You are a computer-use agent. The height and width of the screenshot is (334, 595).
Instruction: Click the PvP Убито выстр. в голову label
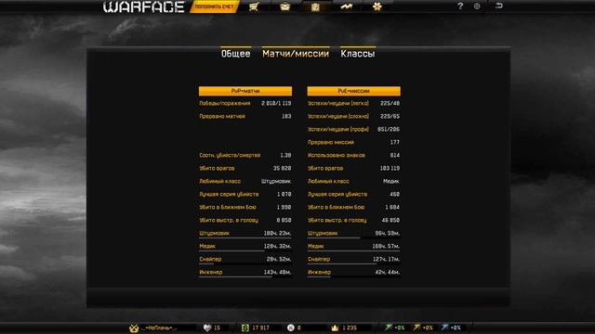point(229,220)
